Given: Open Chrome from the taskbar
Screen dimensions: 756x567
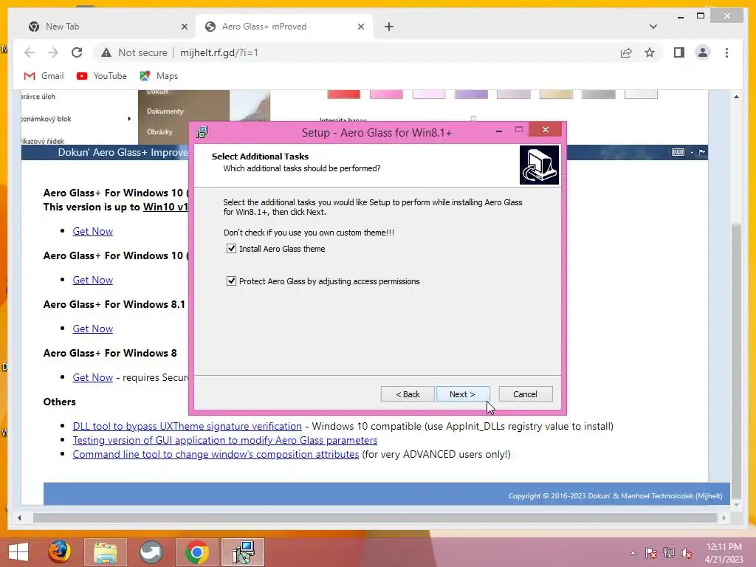Looking at the screenshot, I should click(x=196, y=552).
